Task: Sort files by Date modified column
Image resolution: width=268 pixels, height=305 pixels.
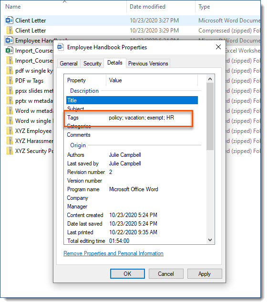Action: pyautogui.click(x=147, y=7)
